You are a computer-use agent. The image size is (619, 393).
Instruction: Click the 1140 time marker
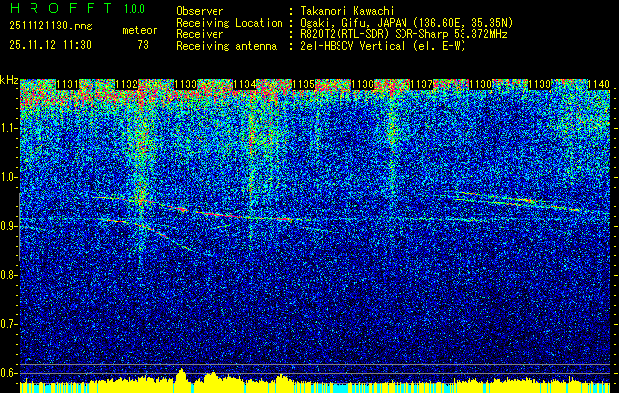click(598, 84)
